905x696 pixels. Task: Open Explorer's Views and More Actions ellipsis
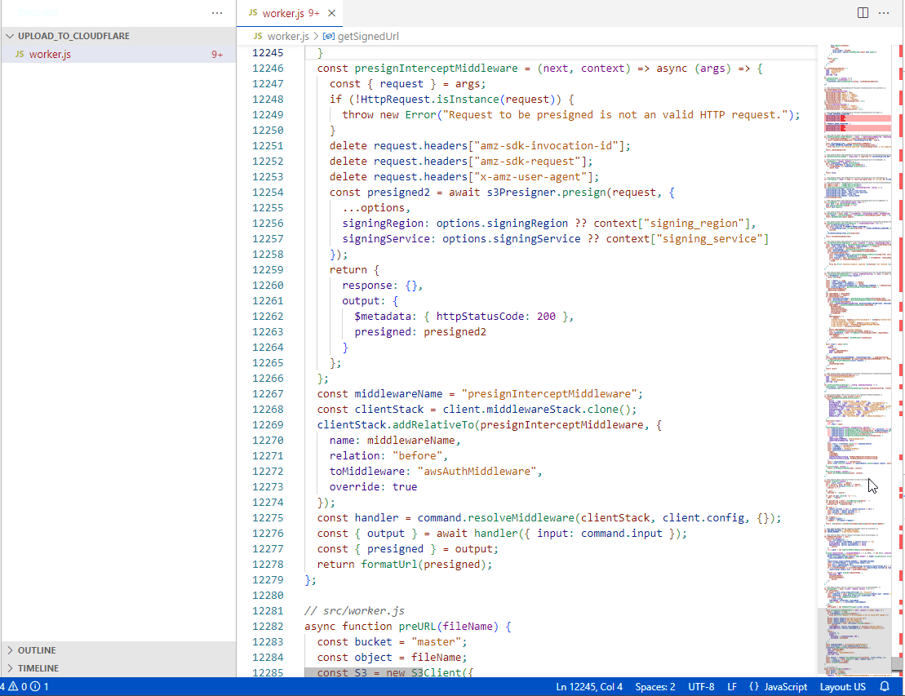coord(217,12)
